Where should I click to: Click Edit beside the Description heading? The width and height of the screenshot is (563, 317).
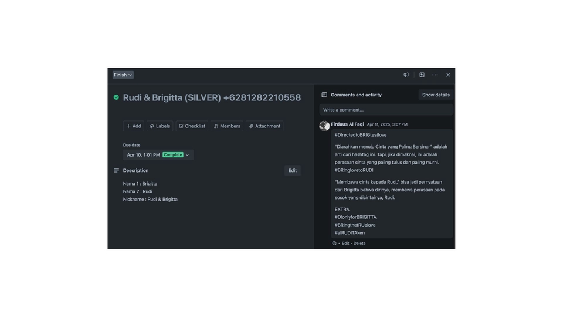click(x=292, y=171)
